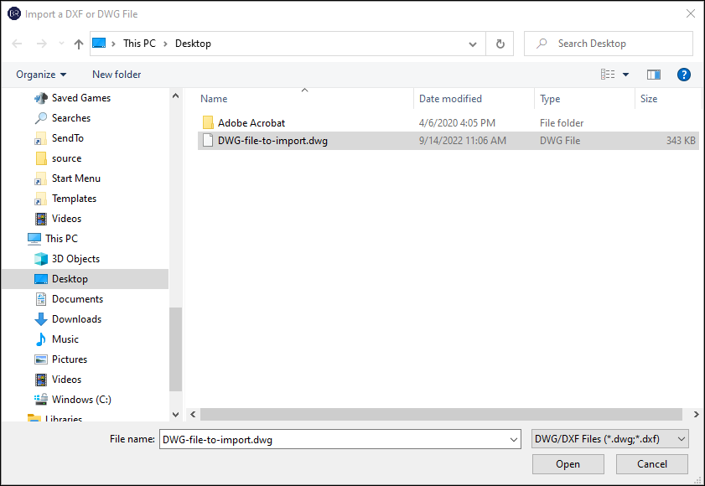Viewport: 705px width, 486px height.
Task: Sort files by Date modified column
Action: [450, 99]
